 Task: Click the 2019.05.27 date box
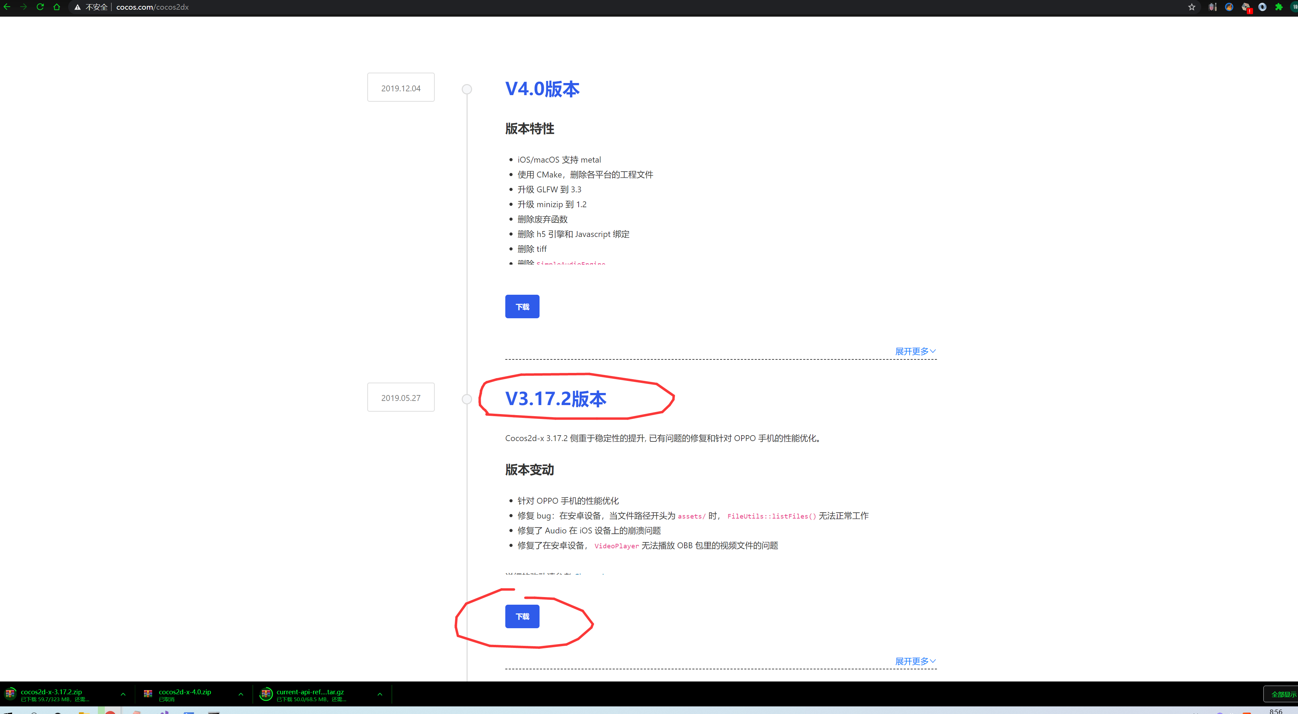[401, 397]
